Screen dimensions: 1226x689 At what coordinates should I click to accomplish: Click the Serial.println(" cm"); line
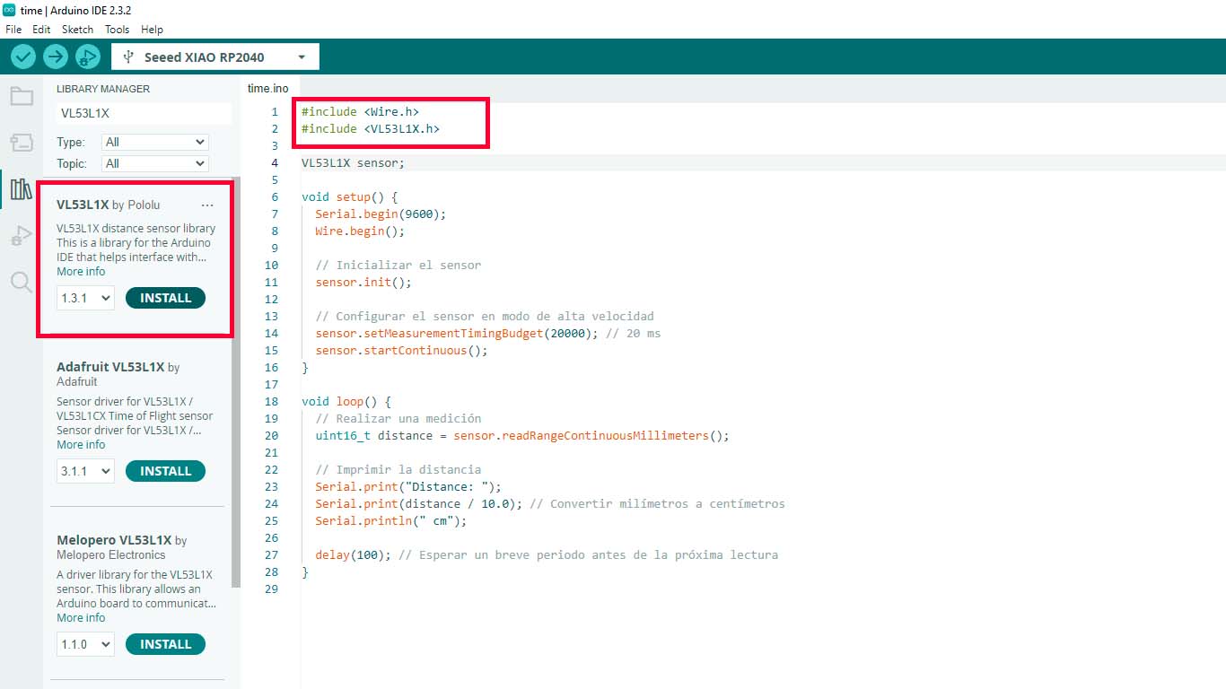tap(391, 521)
